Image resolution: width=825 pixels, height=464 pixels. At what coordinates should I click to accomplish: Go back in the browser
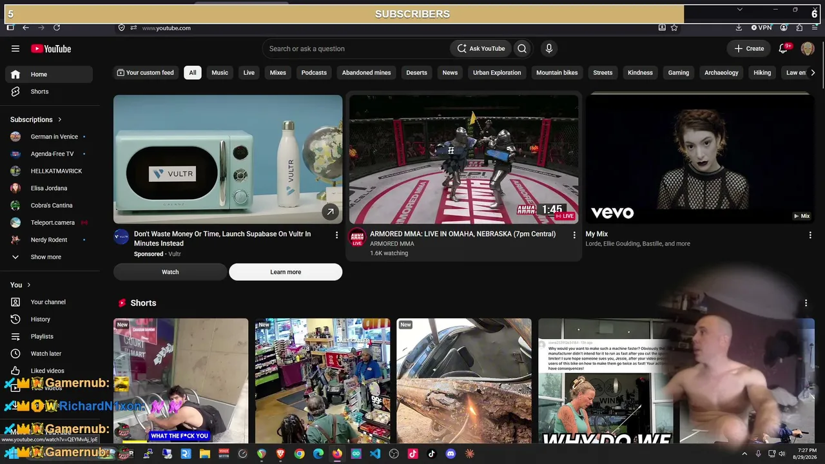point(26,28)
